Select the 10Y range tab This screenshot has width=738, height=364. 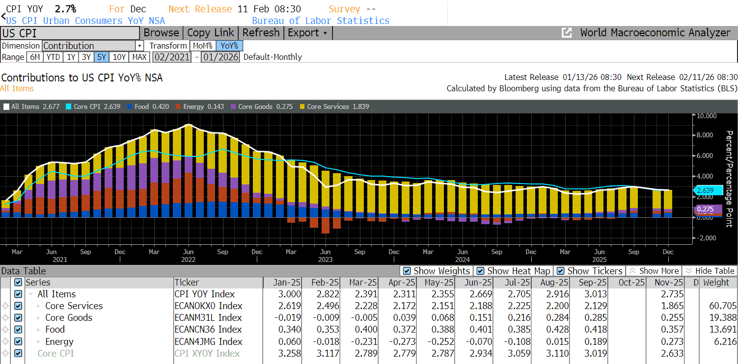coord(119,57)
